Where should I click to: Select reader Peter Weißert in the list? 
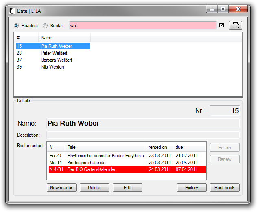54,53
